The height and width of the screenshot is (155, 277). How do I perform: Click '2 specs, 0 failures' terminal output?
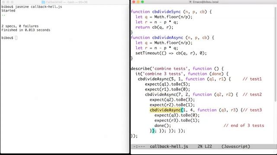[x=20, y=26]
